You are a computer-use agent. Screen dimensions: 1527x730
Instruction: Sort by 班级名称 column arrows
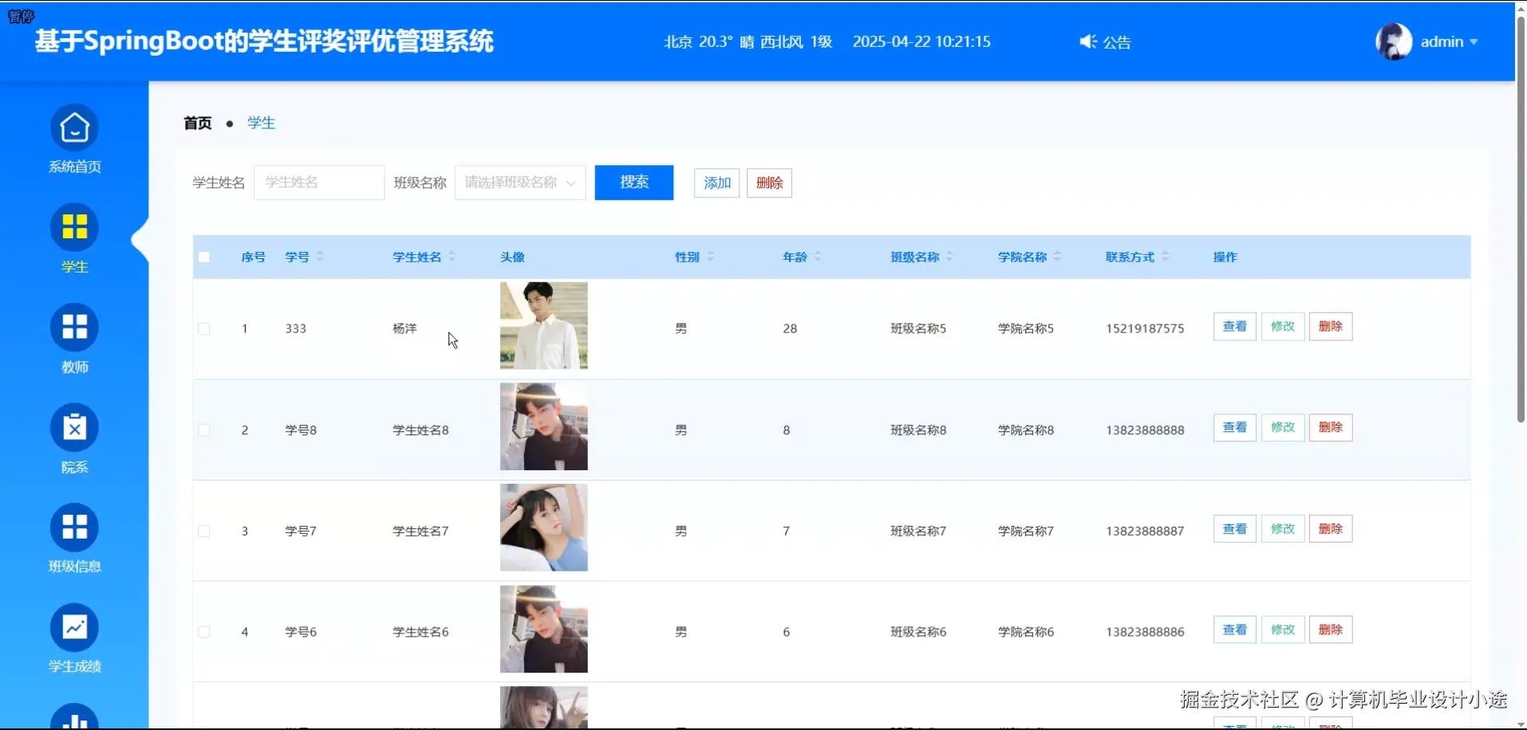pos(949,257)
